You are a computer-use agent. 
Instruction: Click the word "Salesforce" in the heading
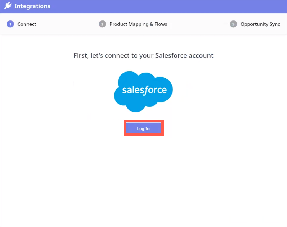coord(171,55)
